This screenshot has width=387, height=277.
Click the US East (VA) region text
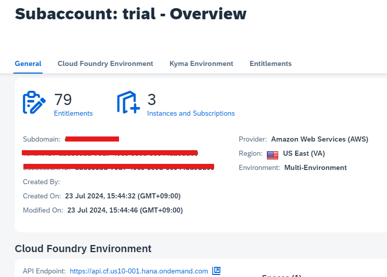pos(304,154)
